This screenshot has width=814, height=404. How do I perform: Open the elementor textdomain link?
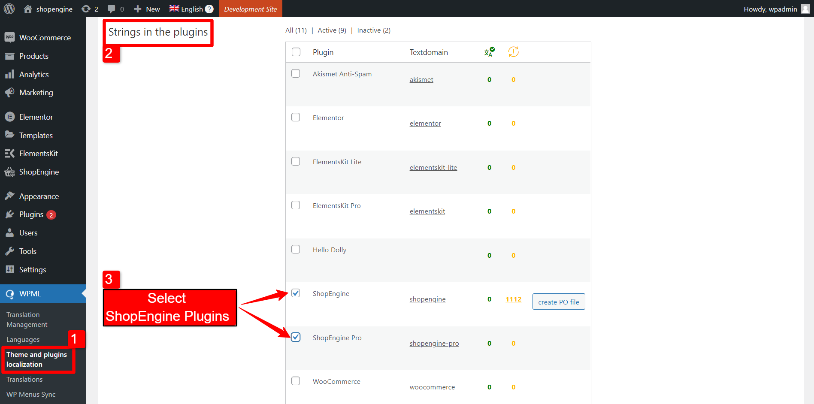(425, 123)
